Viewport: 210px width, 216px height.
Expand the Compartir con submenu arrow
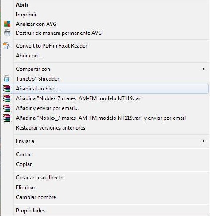tap(204, 69)
